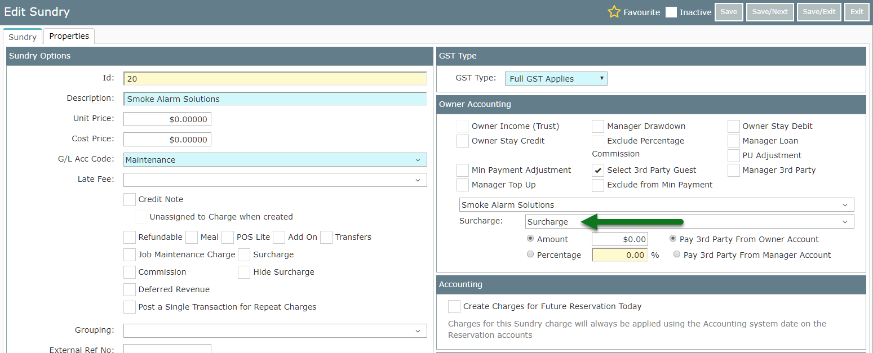Click the Favourite star icon
The width and height of the screenshot is (873, 353).
tap(614, 12)
